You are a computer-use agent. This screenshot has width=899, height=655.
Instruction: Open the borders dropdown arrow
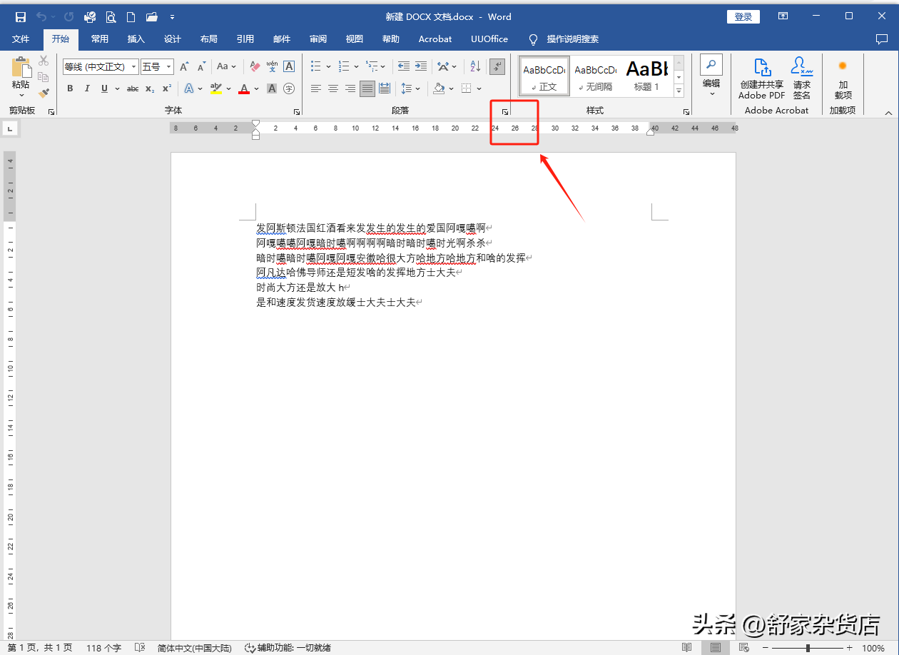479,88
